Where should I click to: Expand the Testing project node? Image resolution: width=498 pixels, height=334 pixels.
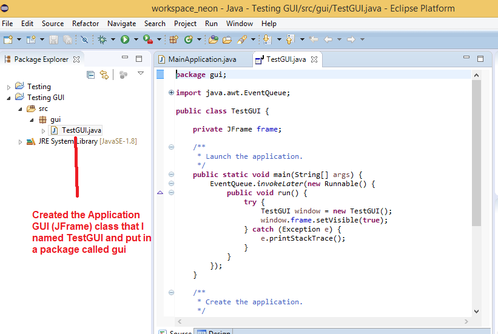pyautogui.click(x=8, y=87)
